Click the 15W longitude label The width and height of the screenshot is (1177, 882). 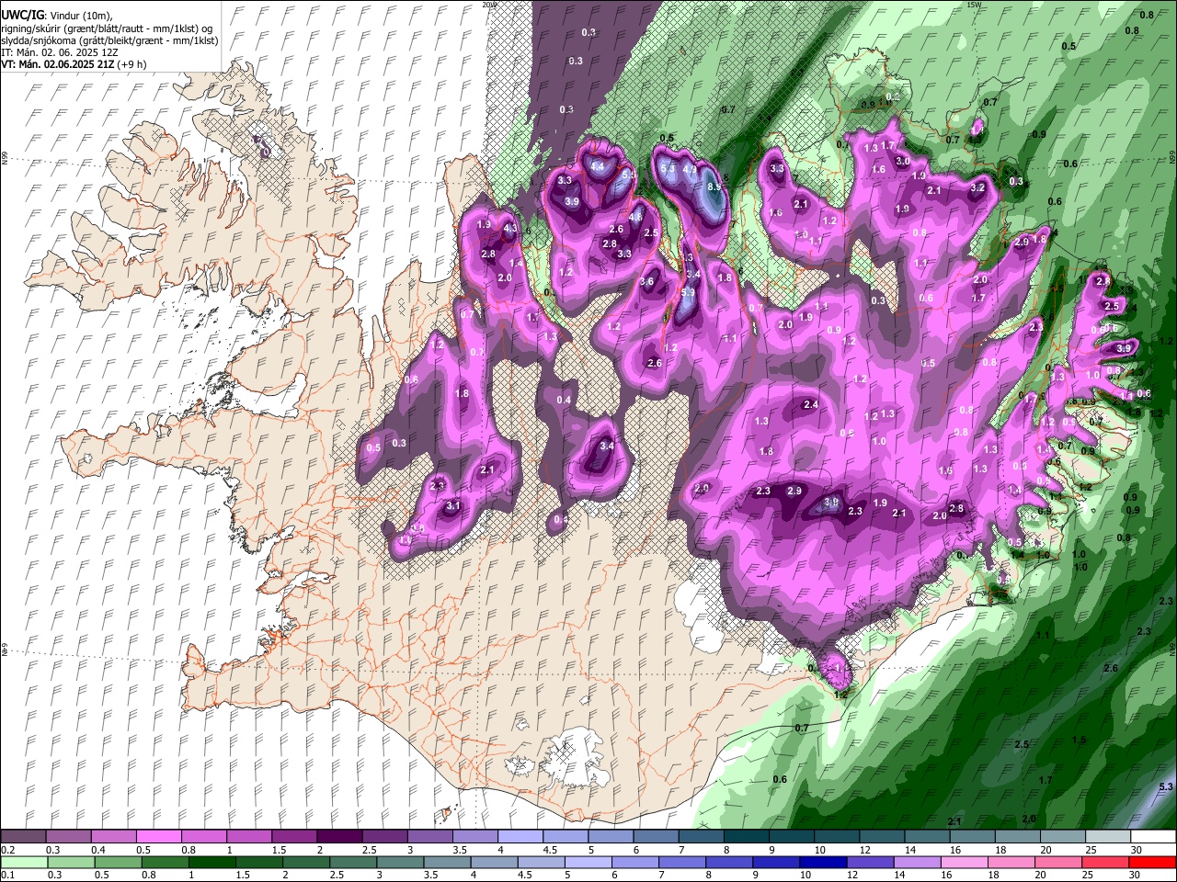tap(974, 5)
